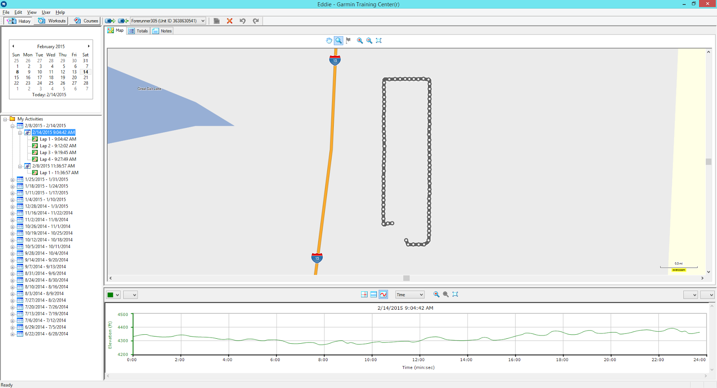Click the map scroll down arrow
Image resolution: width=717 pixels, height=388 pixels.
coord(708,272)
